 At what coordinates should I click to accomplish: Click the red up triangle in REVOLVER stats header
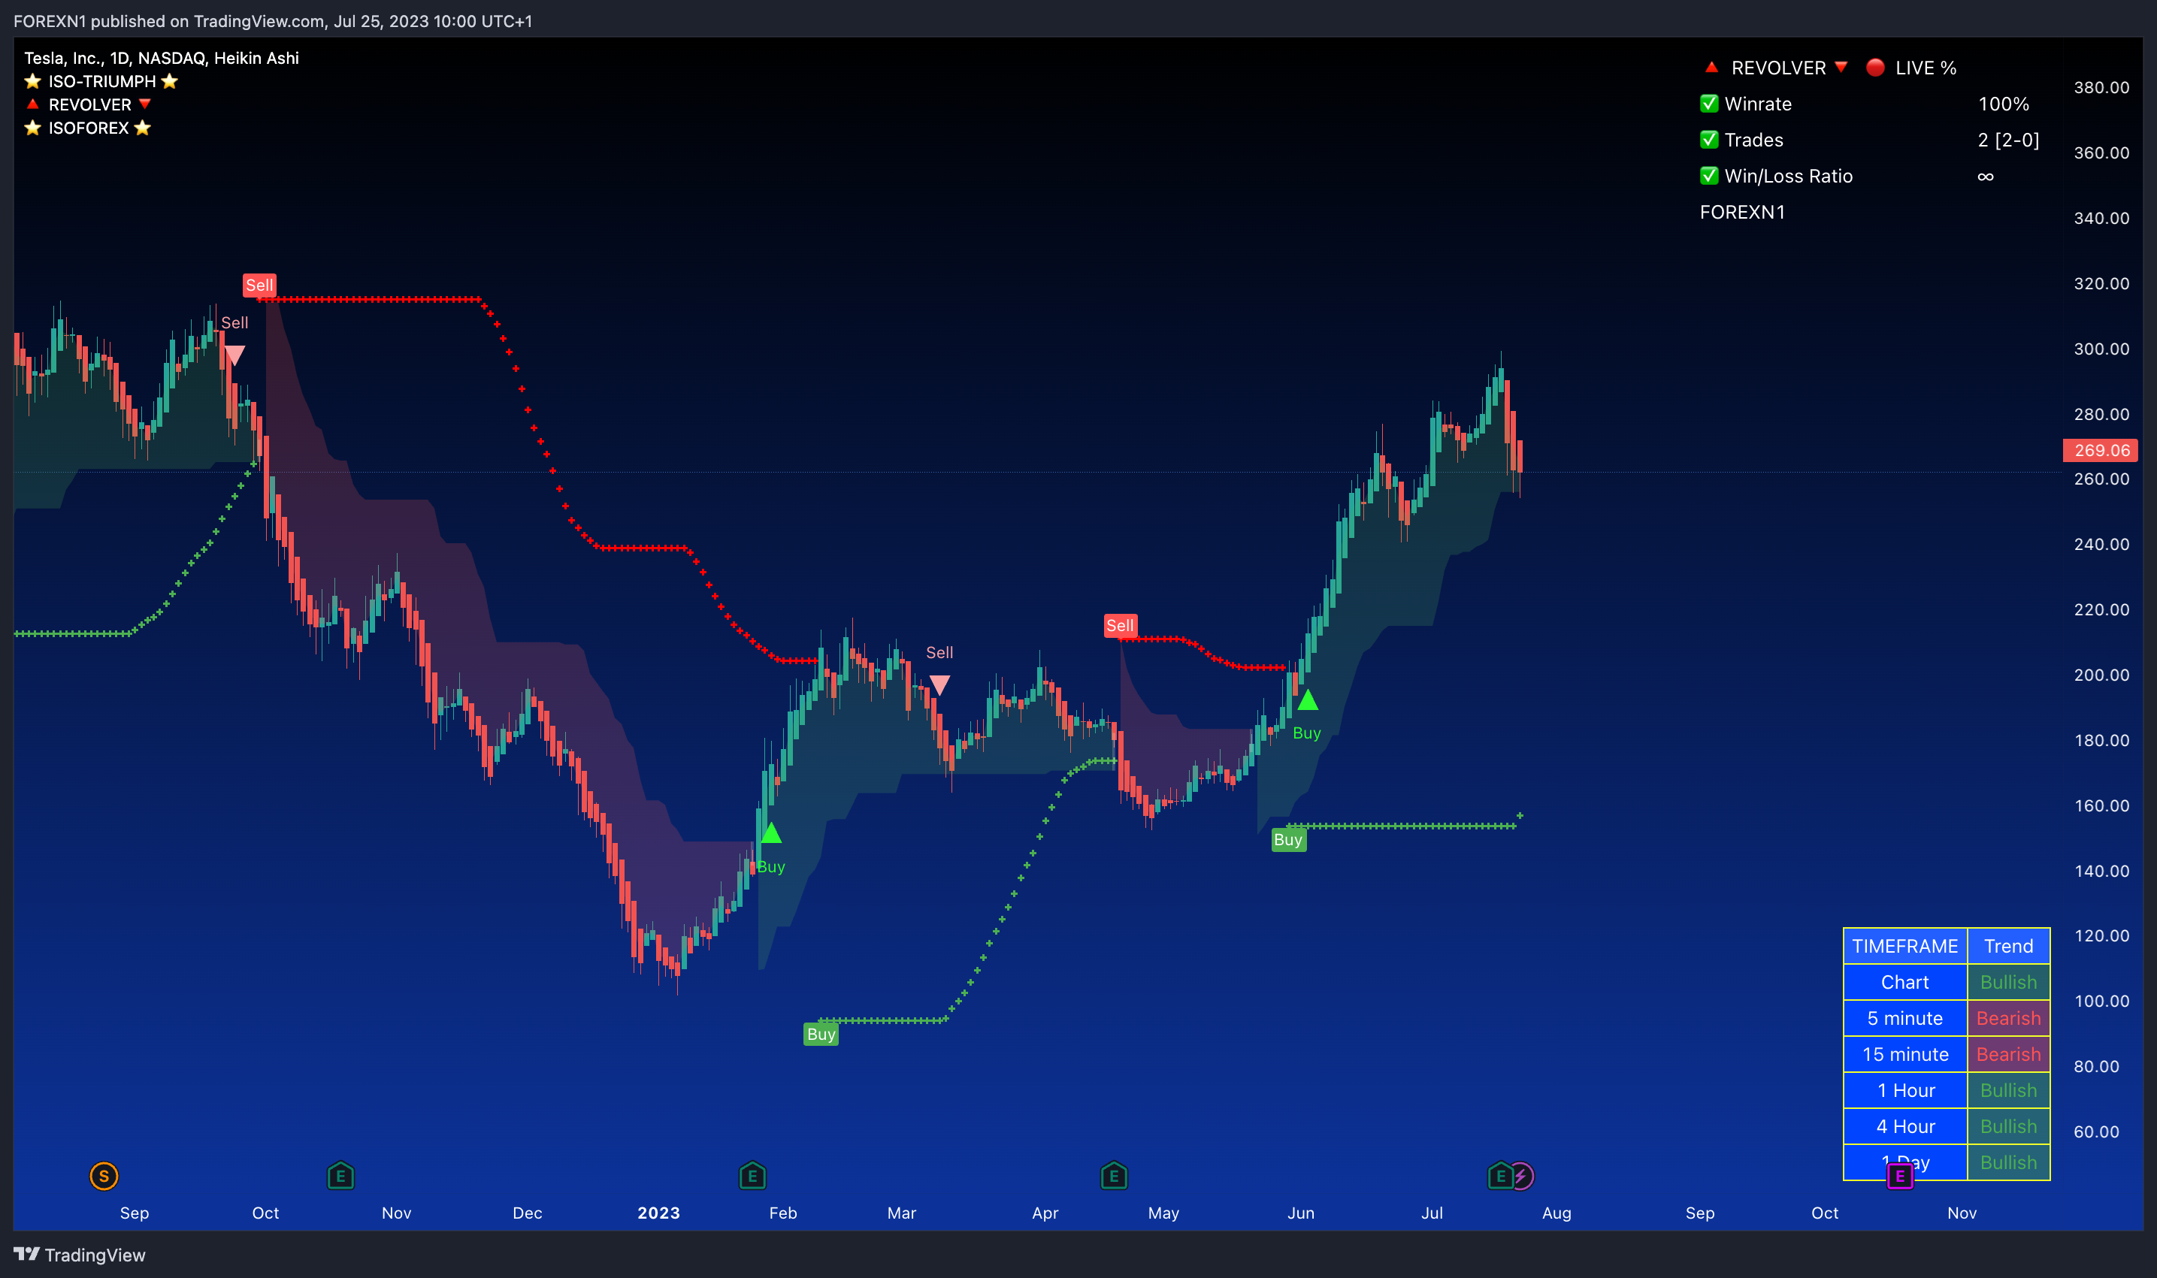(1711, 67)
